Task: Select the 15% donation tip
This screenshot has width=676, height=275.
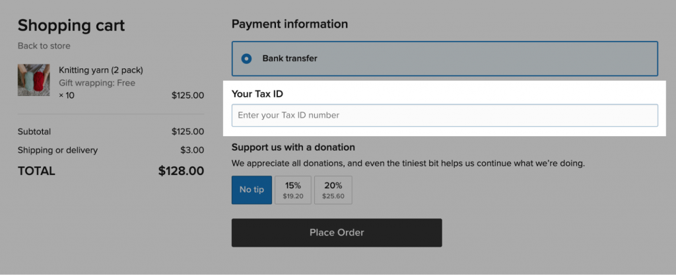Action: point(292,189)
